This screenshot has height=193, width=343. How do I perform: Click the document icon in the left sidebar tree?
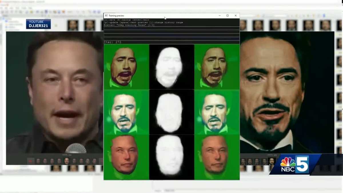point(6,21)
